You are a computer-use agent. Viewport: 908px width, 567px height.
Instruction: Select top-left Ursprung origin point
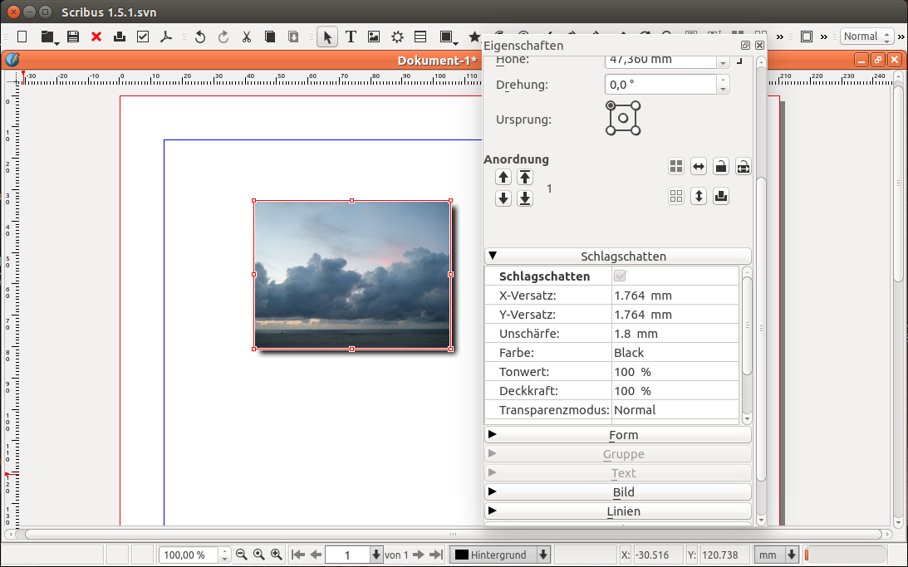coord(611,105)
